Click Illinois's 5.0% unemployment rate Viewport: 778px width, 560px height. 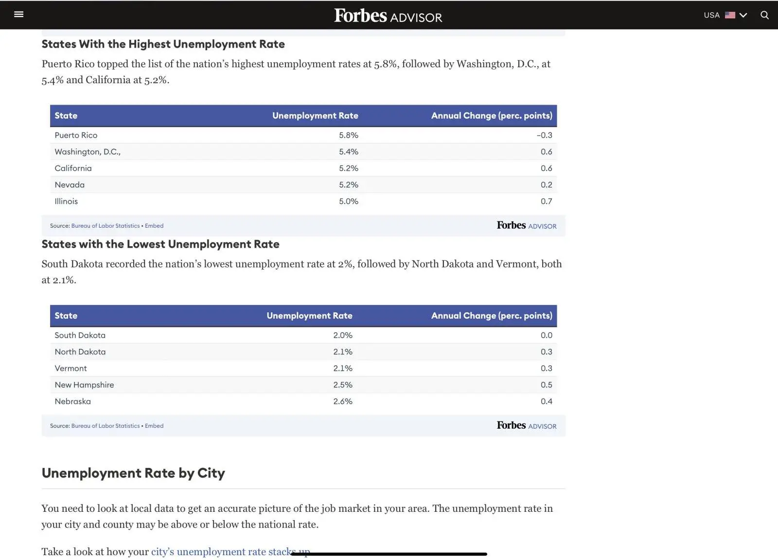(349, 201)
